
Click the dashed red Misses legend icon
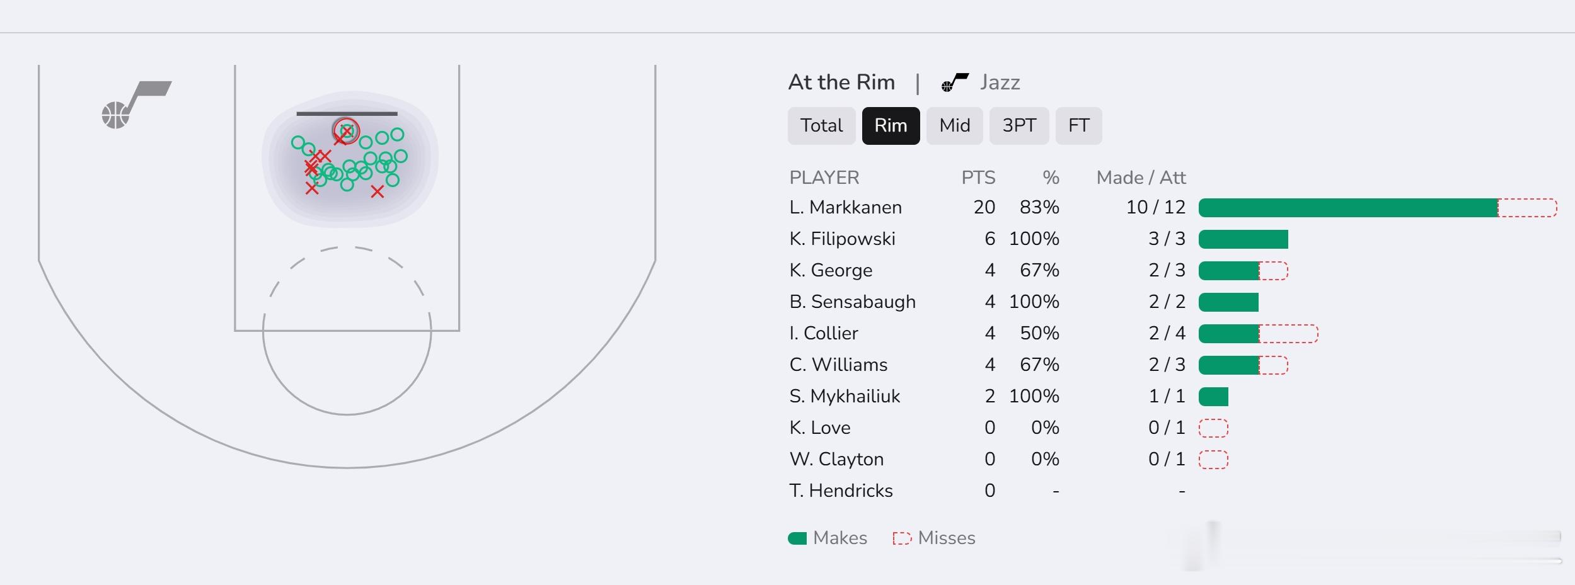click(901, 538)
